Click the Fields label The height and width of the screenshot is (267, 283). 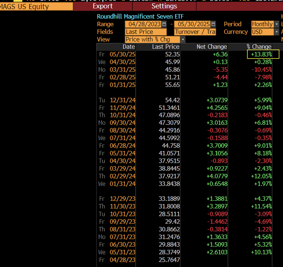click(x=105, y=32)
